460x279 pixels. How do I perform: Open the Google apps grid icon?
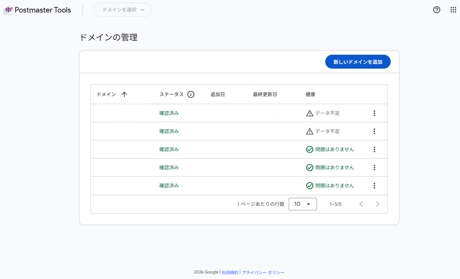pyautogui.click(x=453, y=10)
